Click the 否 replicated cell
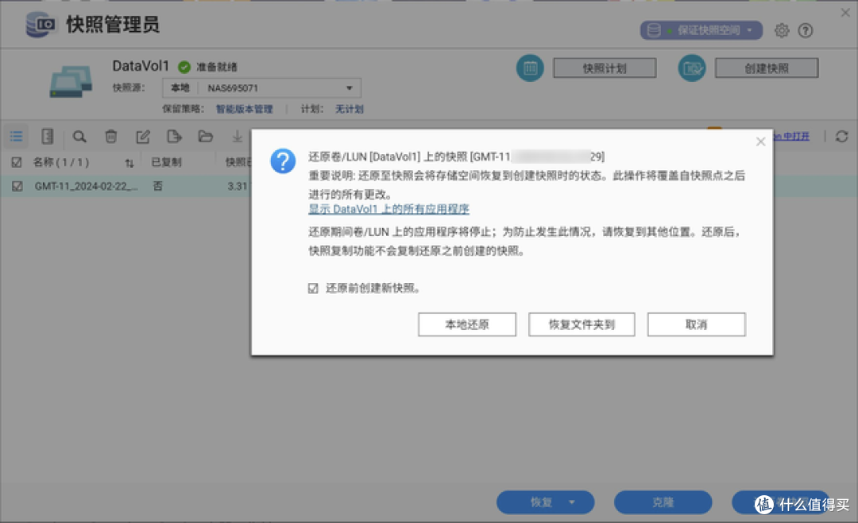 (x=157, y=186)
